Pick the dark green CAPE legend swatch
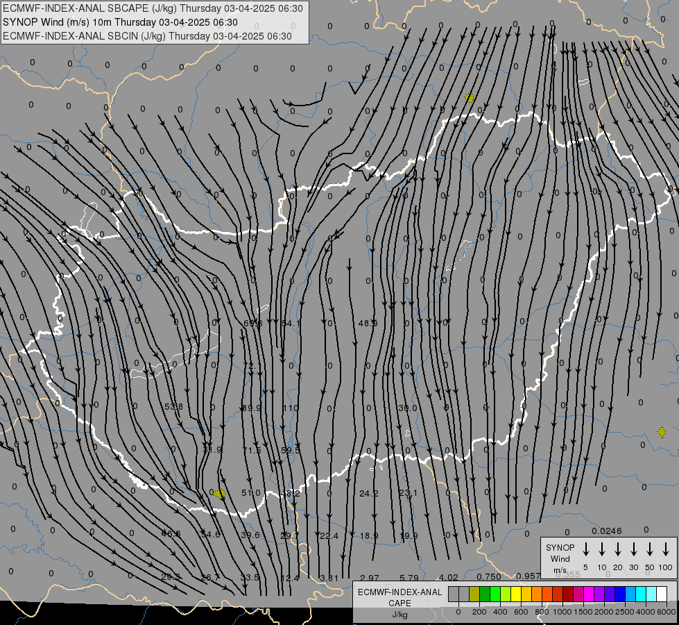 tap(485, 594)
